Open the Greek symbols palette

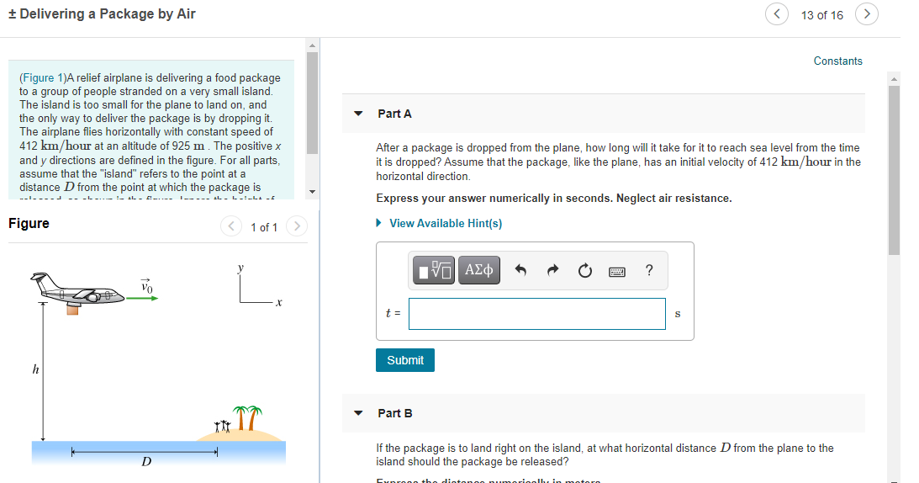click(x=479, y=270)
